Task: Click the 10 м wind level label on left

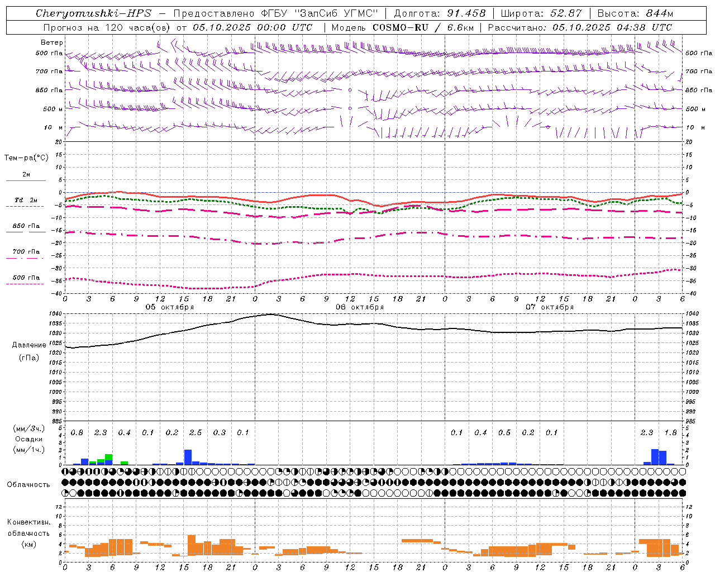Action: [54, 128]
